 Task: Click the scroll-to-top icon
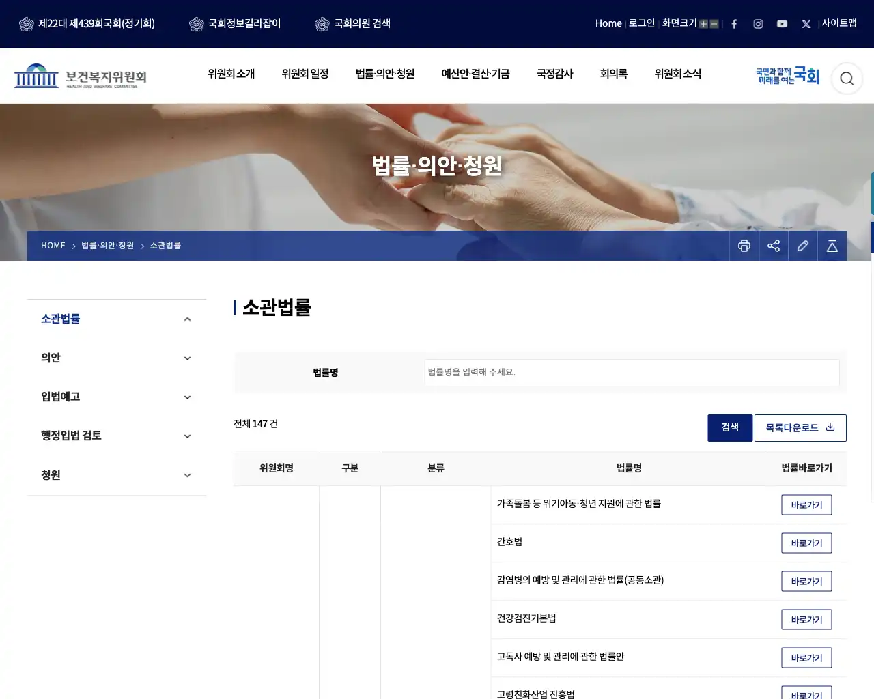[832, 246]
